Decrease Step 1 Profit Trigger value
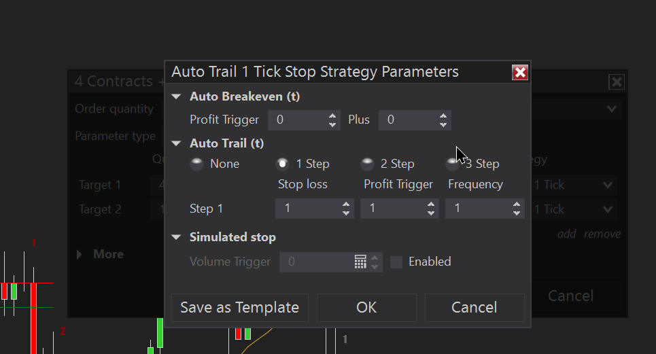 [x=431, y=213]
